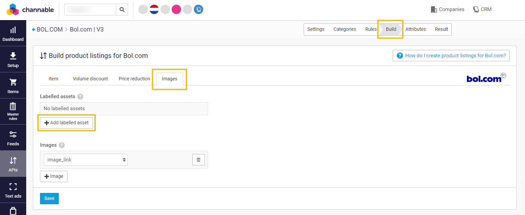Image resolution: width=525 pixels, height=215 pixels.
Task: Open Companies from the top bar
Action: point(447,9)
